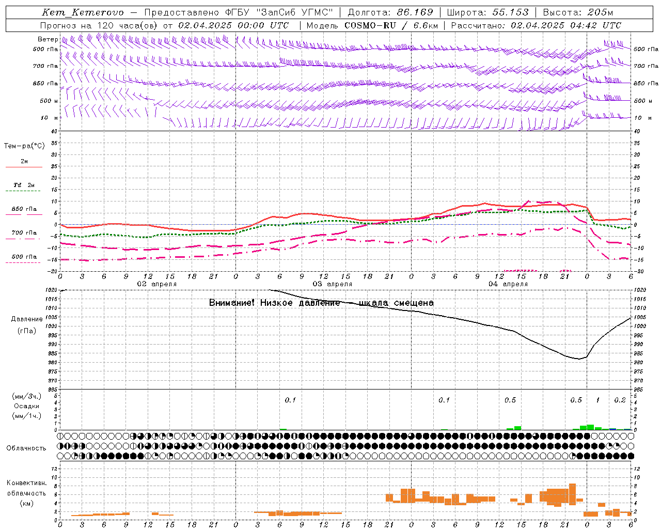661x529 pixels.
Task: Click the Kem_Kemerovo station title
Action: click(x=83, y=12)
